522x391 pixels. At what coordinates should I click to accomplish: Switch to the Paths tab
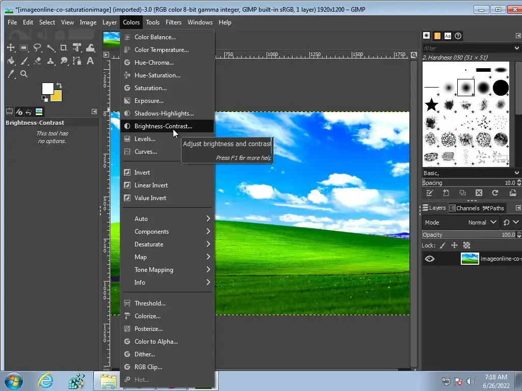click(x=493, y=208)
